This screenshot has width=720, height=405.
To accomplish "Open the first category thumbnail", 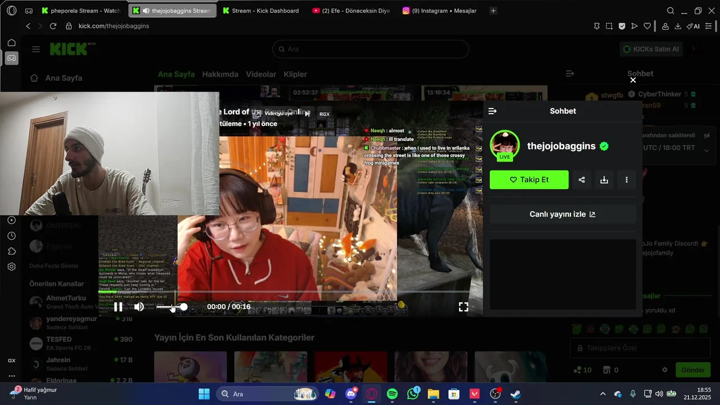I will [190, 367].
